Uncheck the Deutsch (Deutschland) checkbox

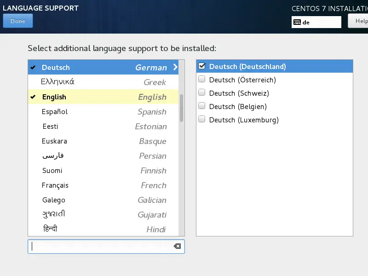click(x=202, y=66)
